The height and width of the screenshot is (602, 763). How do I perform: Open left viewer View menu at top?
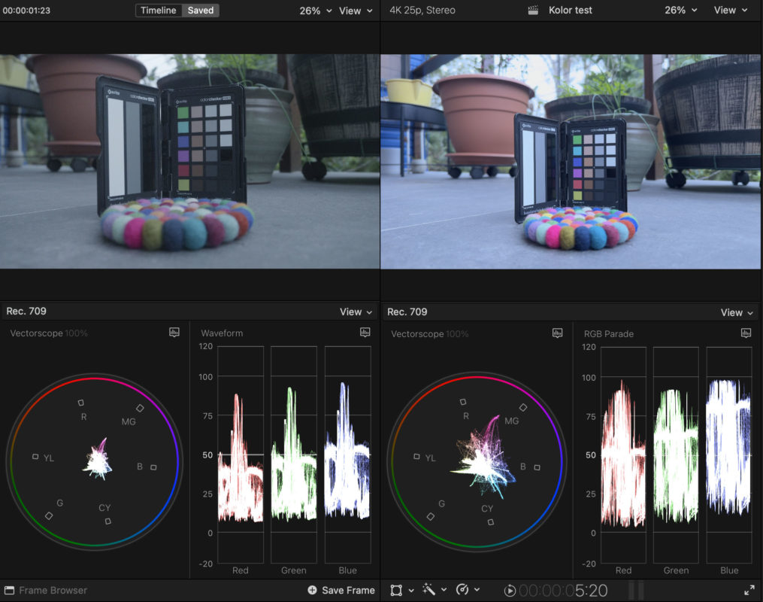pyautogui.click(x=356, y=11)
